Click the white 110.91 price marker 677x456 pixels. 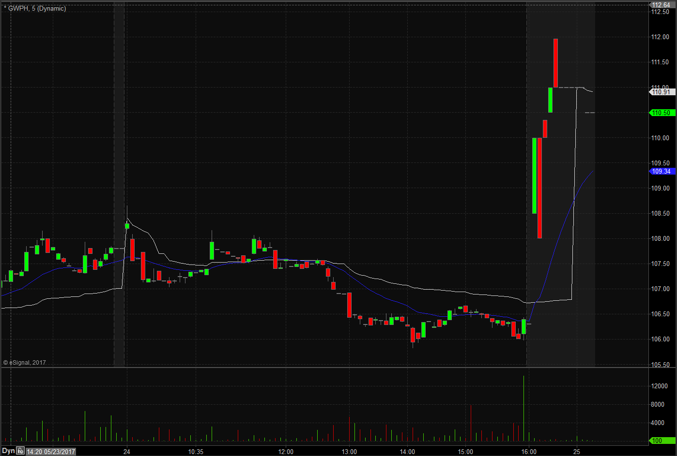662,92
